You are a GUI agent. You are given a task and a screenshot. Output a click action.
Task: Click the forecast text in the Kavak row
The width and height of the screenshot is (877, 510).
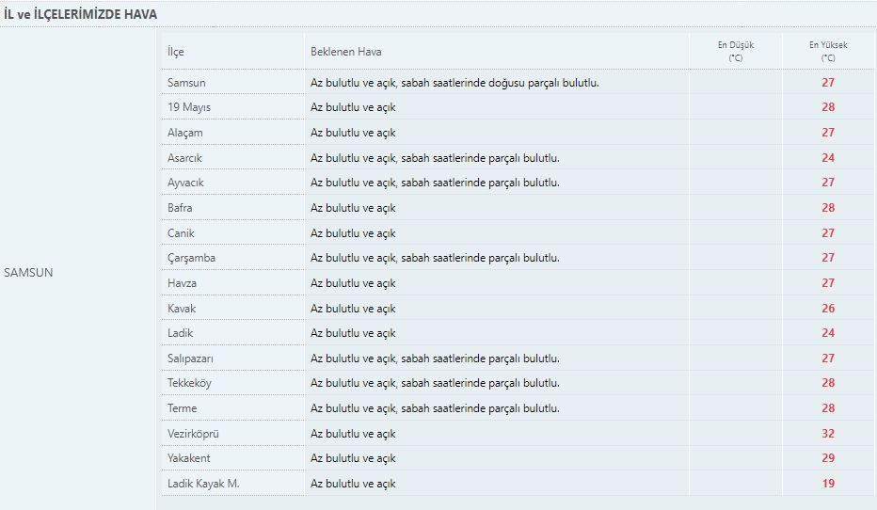tap(353, 309)
